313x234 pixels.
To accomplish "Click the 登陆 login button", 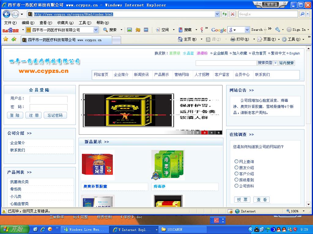I will click(15, 115).
